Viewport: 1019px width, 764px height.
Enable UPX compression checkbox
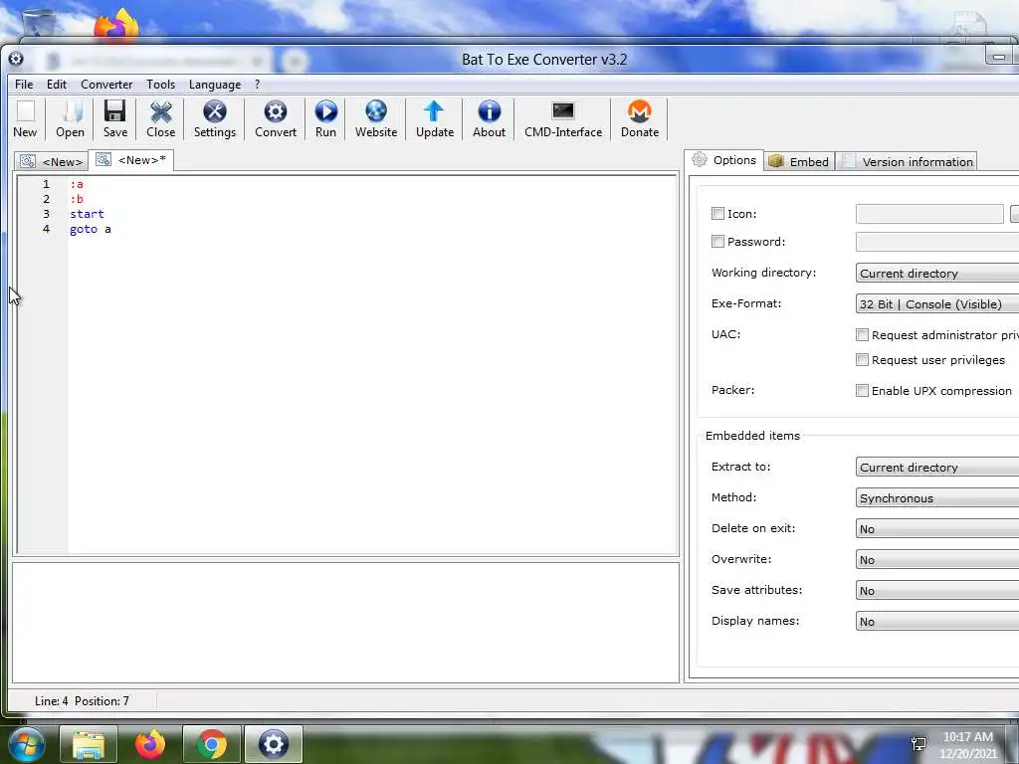[862, 390]
